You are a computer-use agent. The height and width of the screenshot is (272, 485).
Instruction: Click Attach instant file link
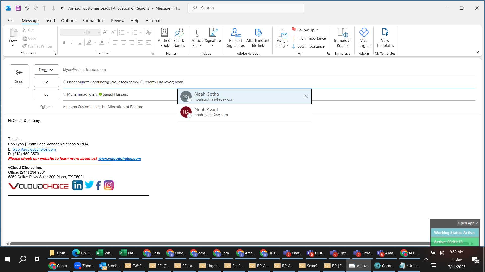[258, 38]
